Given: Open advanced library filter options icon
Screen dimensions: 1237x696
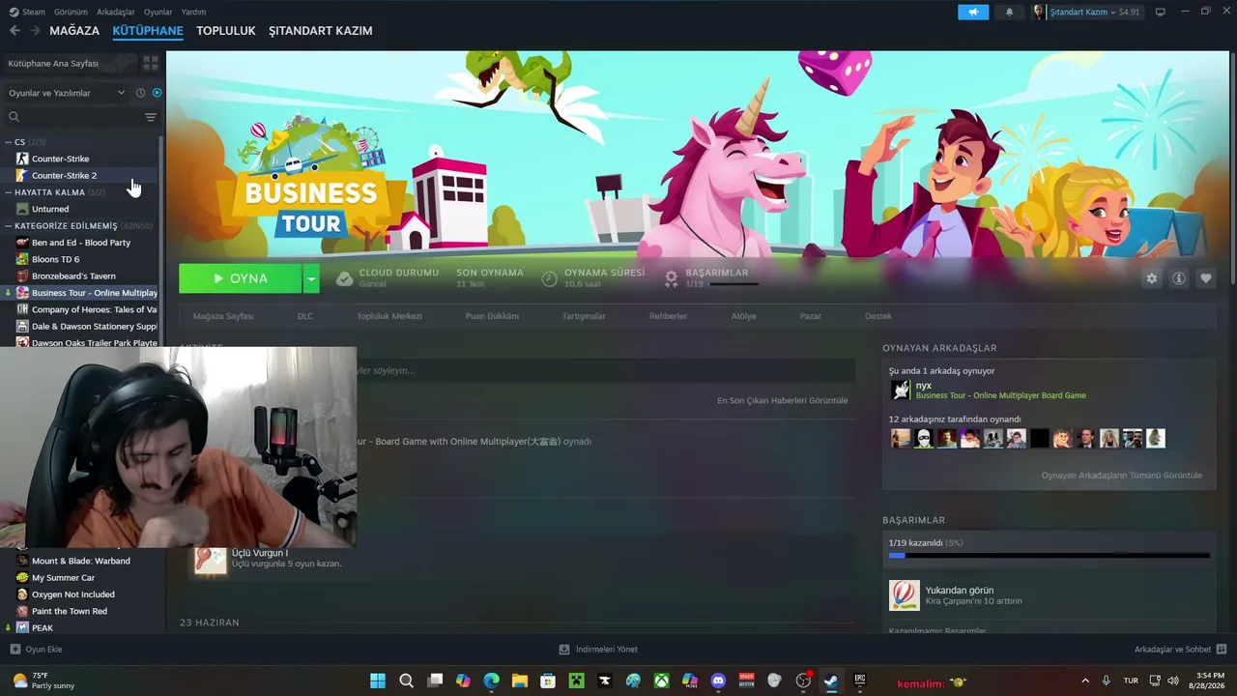Looking at the screenshot, I should pyautogui.click(x=151, y=117).
